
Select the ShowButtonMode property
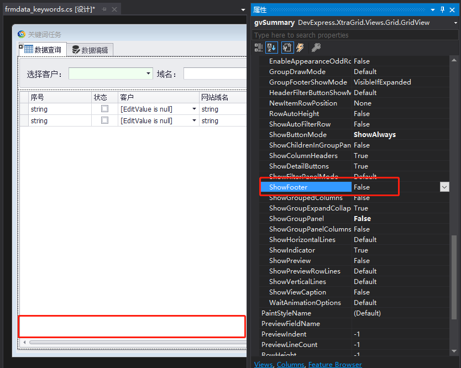click(x=298, y=134)
